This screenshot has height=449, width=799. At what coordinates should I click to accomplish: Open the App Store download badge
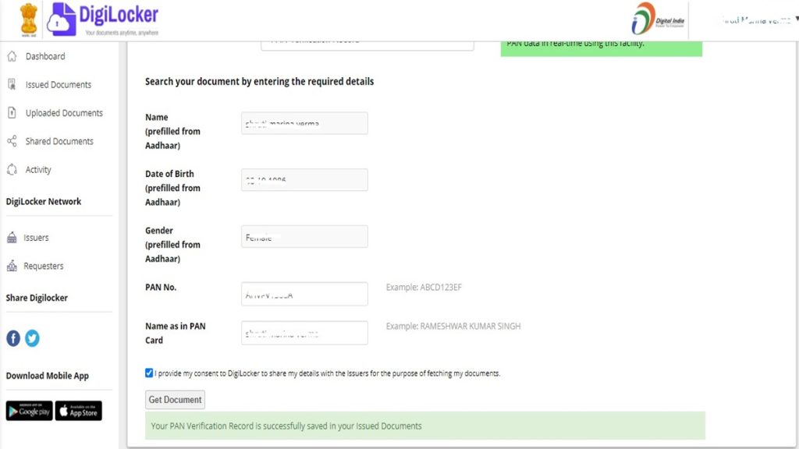point(78,411)
